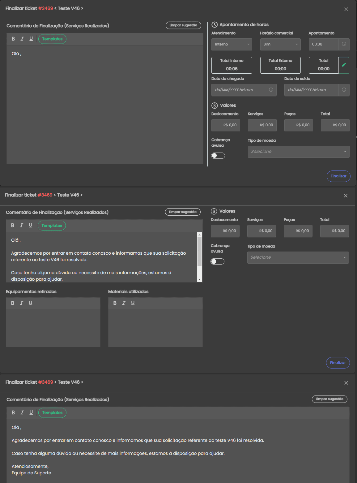Click the Peças value field in the top dialog
Image resolution: width=357 pixels, height=483 pixels.
[x=299, y=125]
